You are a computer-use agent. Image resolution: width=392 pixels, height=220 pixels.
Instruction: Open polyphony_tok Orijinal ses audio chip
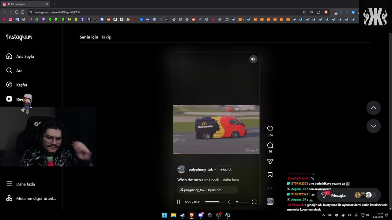(208, 190)
